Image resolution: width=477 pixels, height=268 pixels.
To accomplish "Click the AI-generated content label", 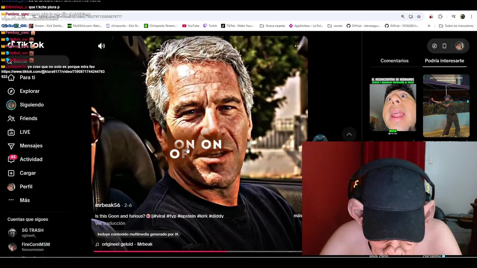I will coord(138,234).
